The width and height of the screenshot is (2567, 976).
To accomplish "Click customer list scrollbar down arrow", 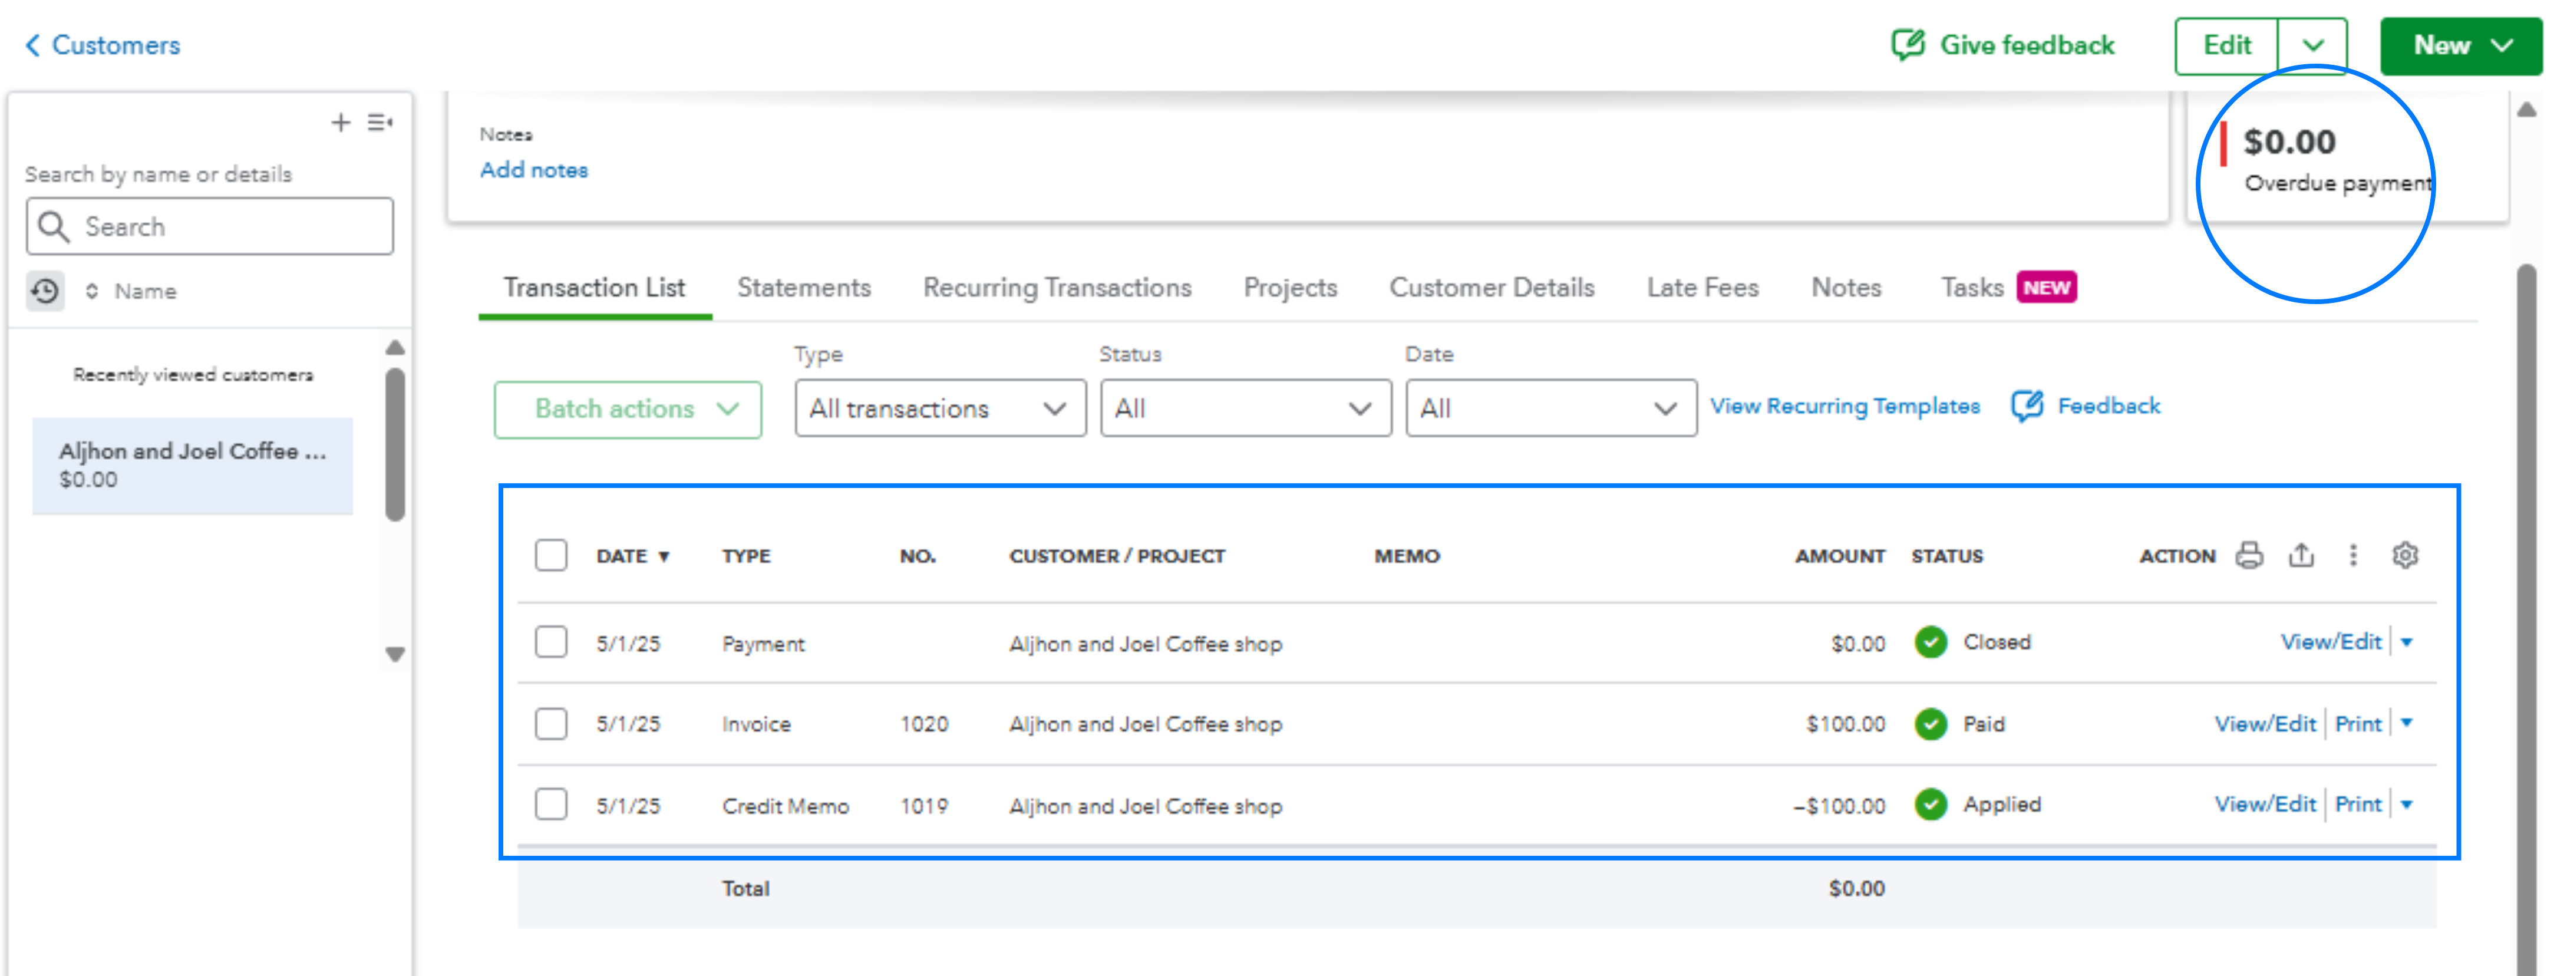I will [x=395, y=655].
